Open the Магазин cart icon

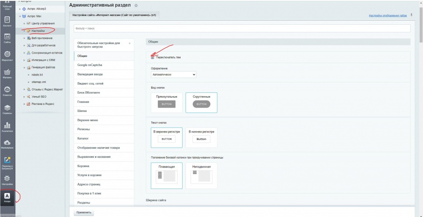click(x=7, y=73)
